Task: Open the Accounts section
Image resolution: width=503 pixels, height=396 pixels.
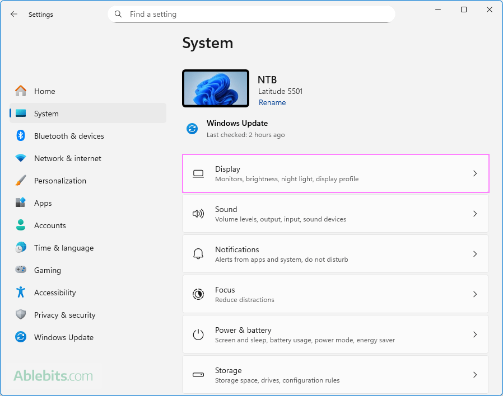Action: [88, 225]
